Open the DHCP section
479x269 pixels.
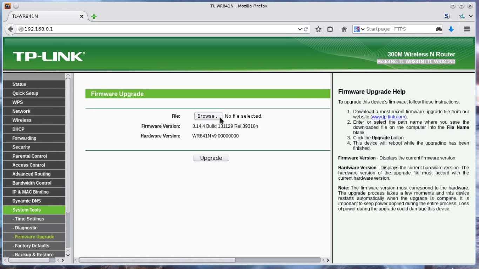tap(34, 129)
